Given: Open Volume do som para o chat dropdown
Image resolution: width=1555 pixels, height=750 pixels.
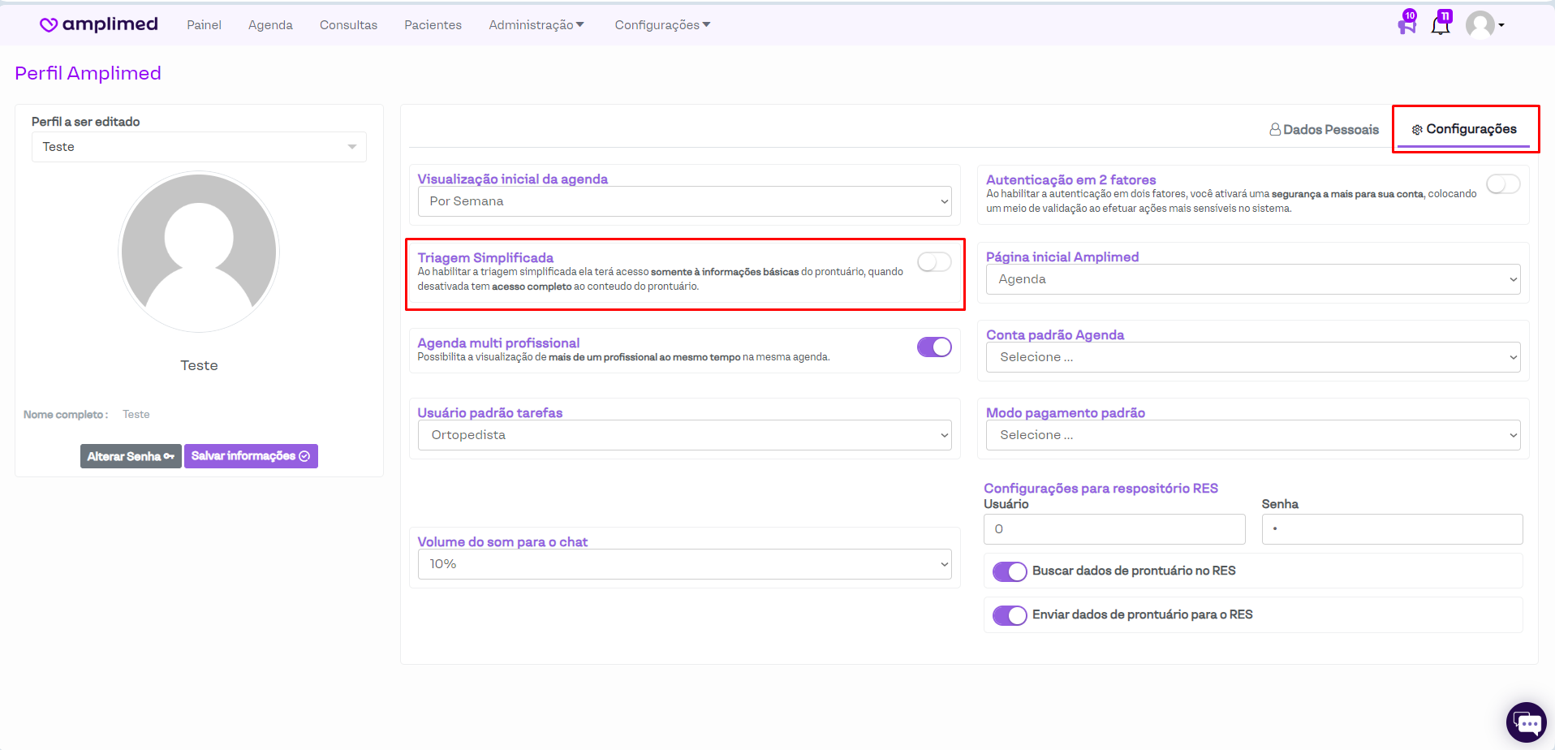Looking at the screenshot, I should (684, 564).
